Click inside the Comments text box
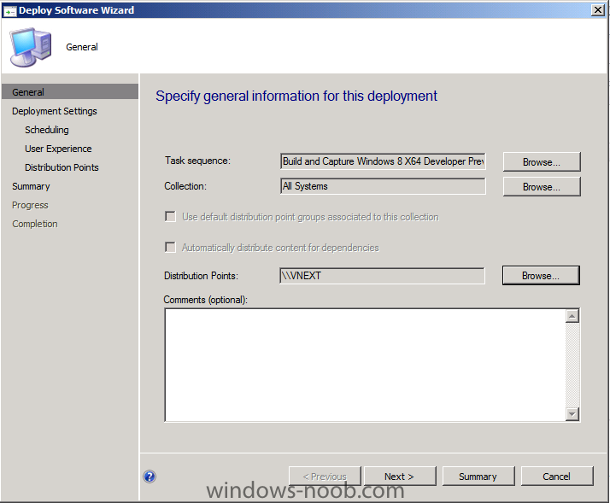The height and width of the screenshot is (503, 610). tap(365, 365)
